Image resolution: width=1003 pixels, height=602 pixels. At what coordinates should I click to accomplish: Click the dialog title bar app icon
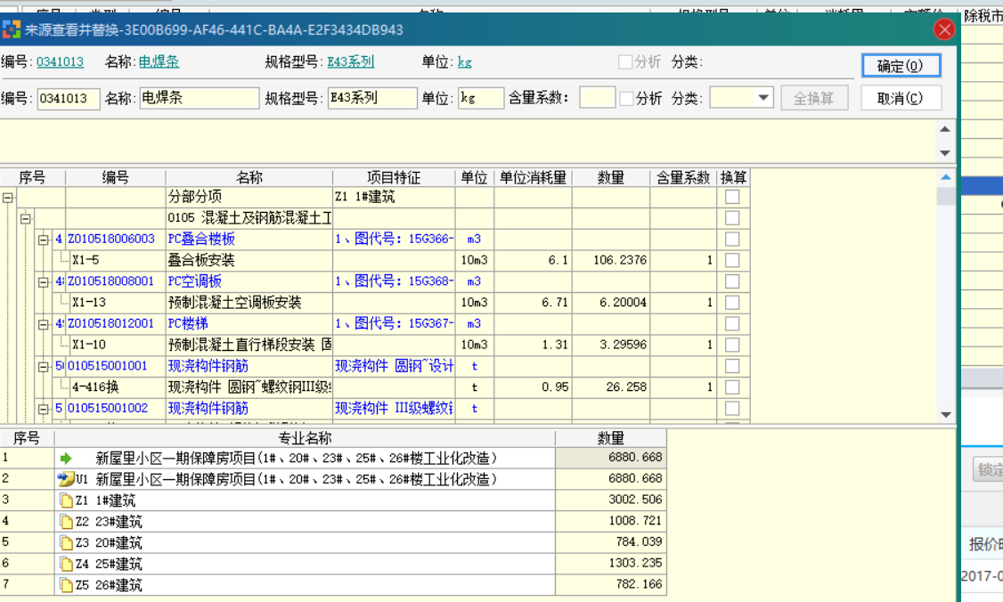pos(12,29)
